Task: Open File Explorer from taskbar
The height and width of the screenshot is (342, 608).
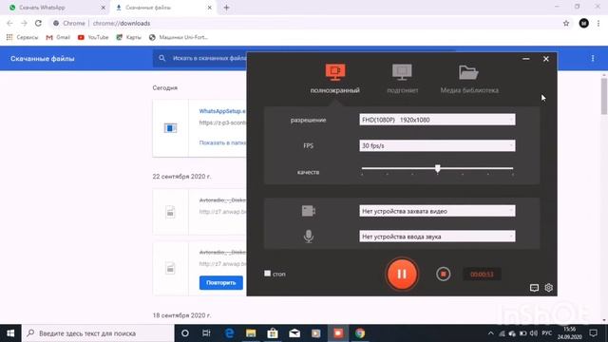Action: (x=251, y=333)
